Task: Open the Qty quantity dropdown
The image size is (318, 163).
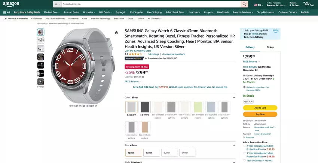Action: coord(248,101)
